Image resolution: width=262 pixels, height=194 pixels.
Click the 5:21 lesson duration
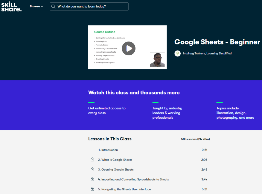tap(204, 189)
